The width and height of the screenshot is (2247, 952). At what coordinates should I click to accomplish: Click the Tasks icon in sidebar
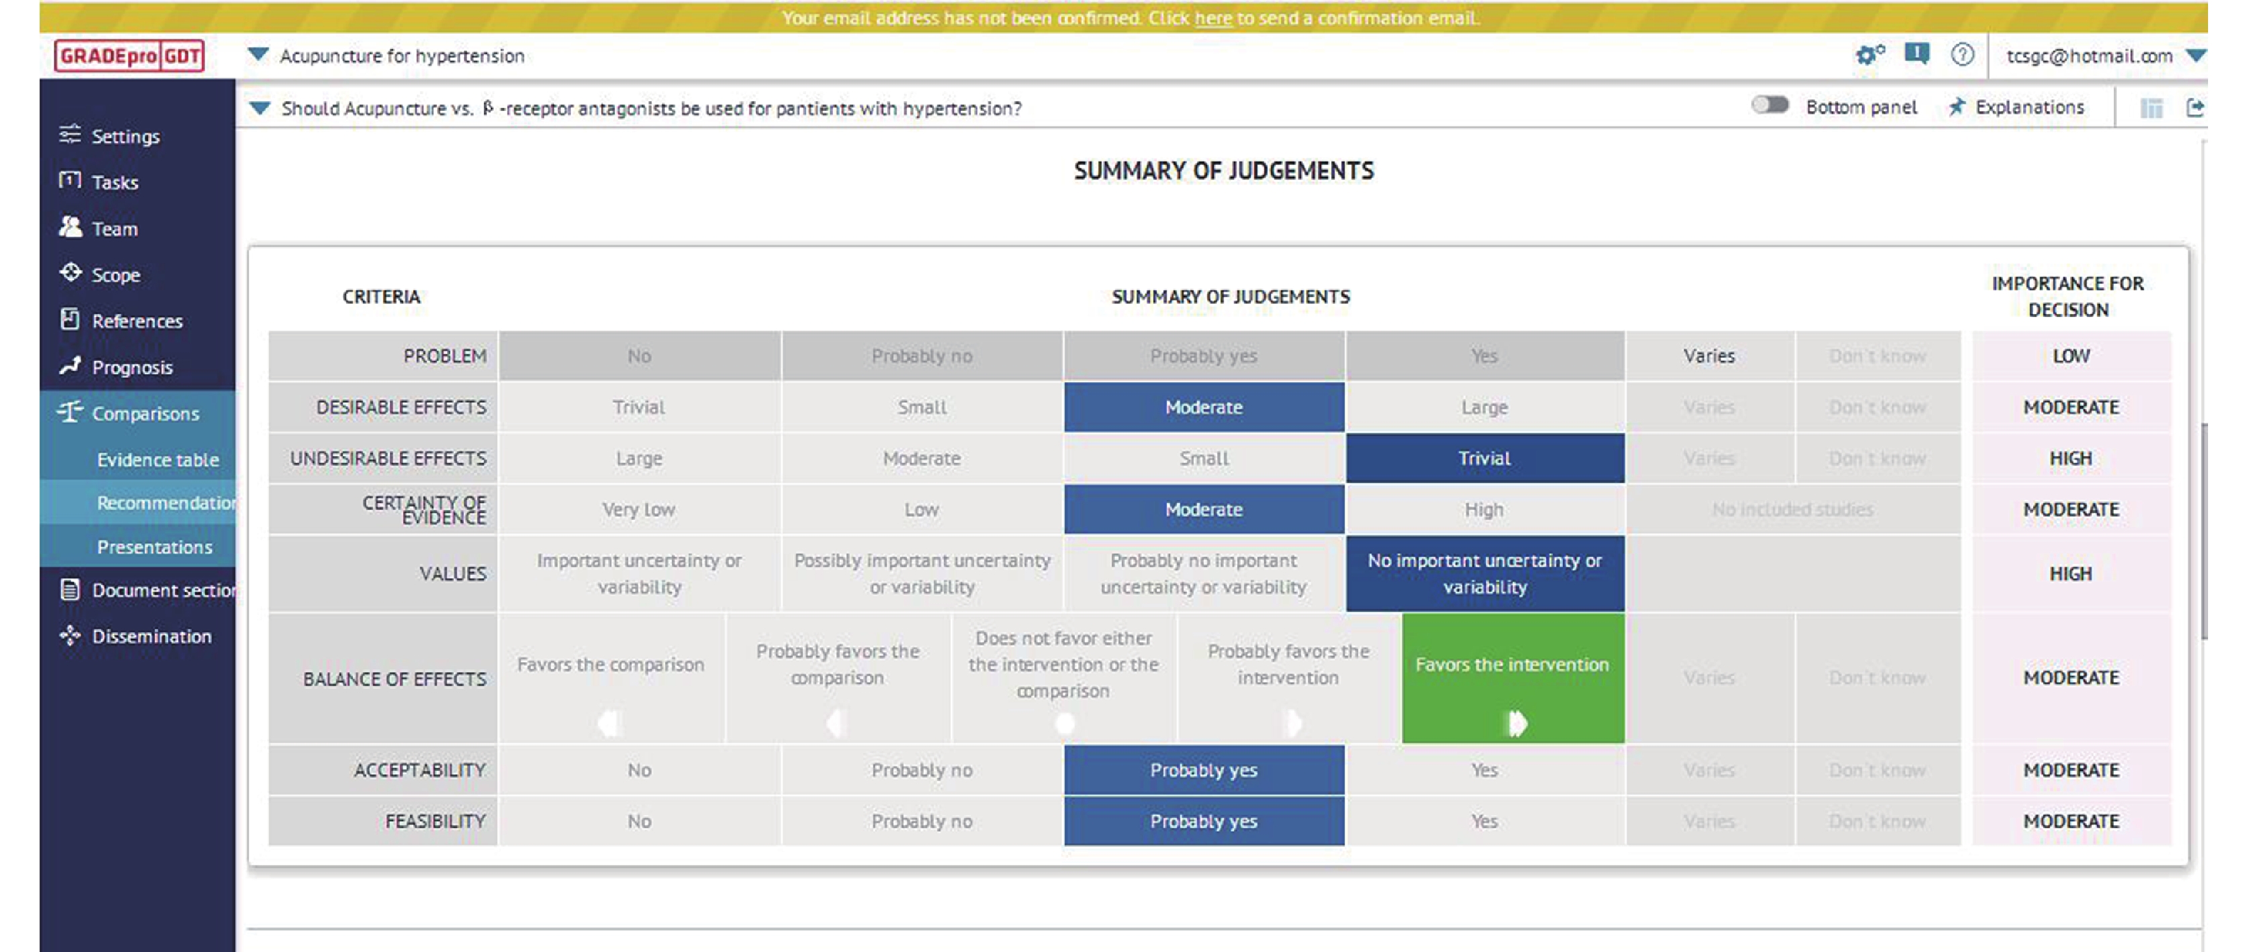[x=70, y=181]
